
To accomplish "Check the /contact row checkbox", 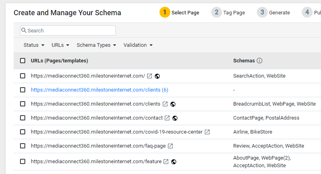I will point(23,118).
